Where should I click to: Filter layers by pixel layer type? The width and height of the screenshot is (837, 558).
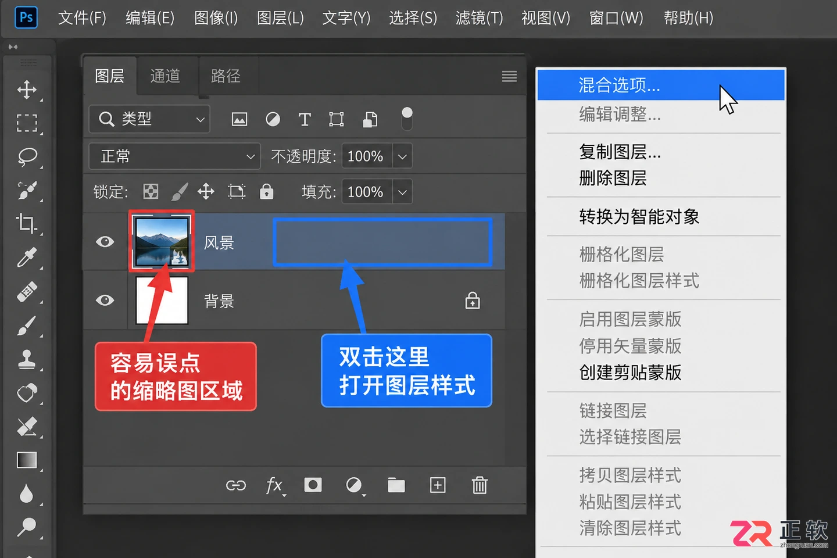click(x=239, y=120)
